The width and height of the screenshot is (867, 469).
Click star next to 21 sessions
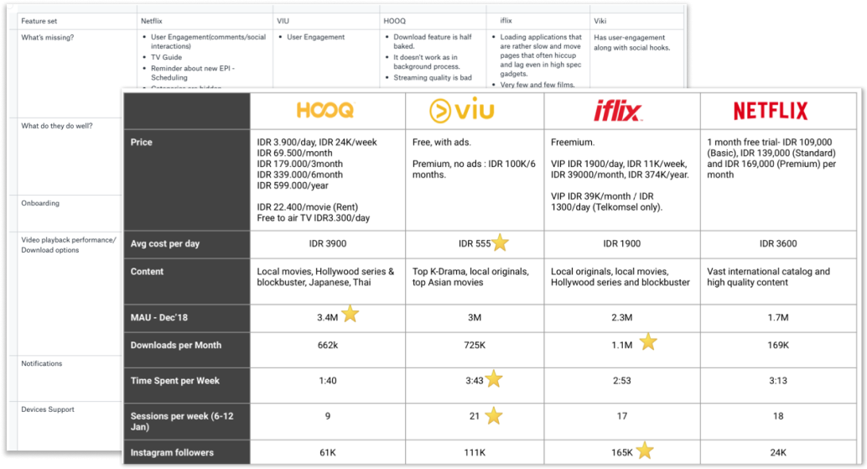click(x=493, y=415)
